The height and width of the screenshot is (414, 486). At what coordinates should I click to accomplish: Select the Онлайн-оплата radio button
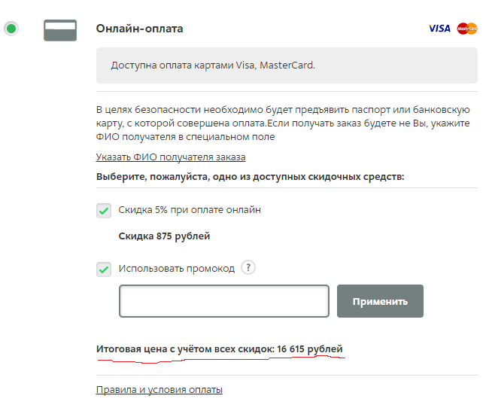click(11, 29)
